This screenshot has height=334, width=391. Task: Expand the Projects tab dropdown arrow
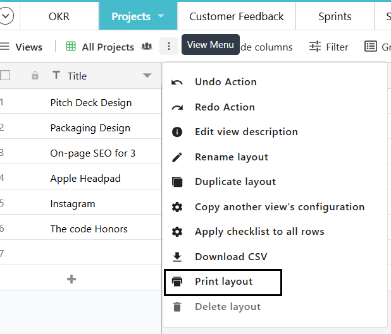161,16
